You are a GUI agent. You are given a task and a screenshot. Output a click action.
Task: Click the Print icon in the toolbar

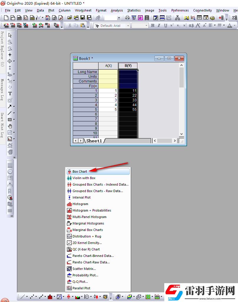coord(127,18)
